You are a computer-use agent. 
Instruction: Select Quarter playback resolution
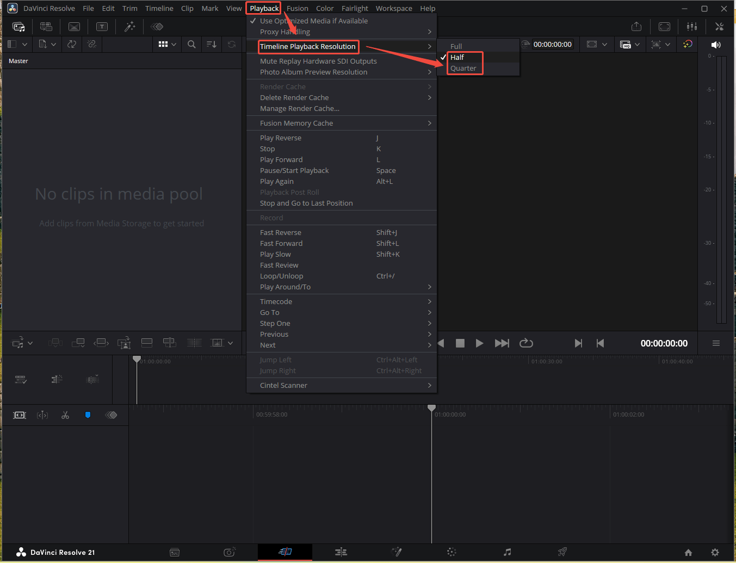478,68
